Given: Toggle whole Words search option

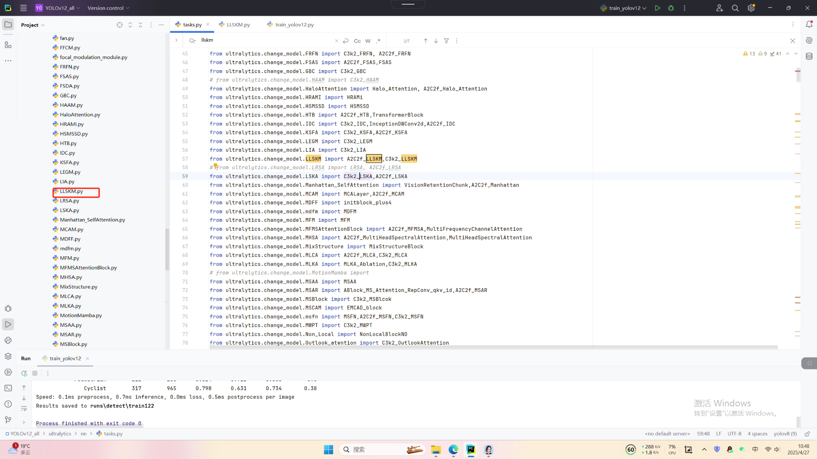Looking at the screenshot, I should coord(368,41).
